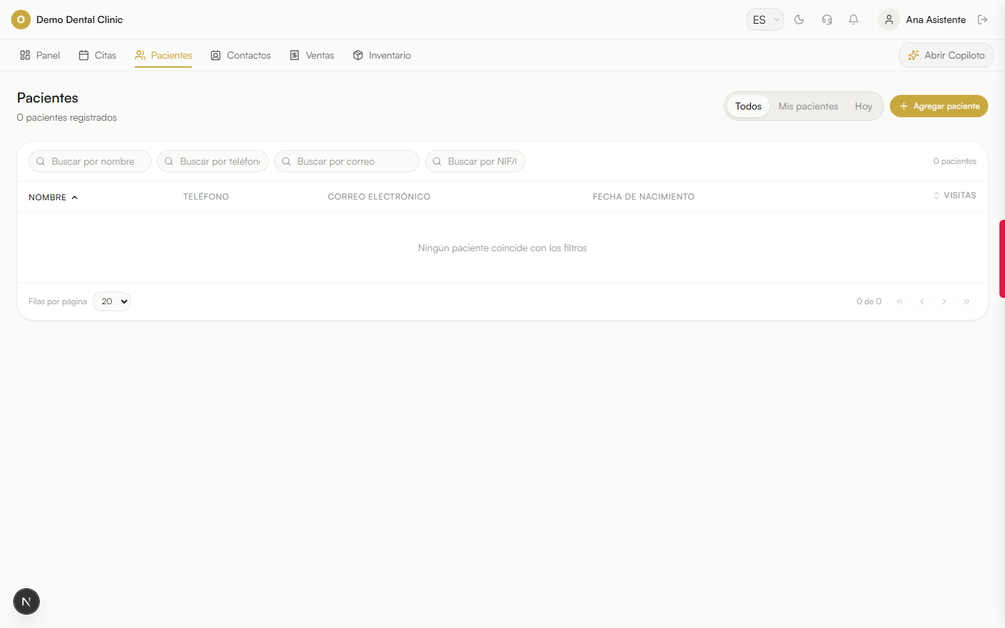Open the Citas tab
Screen dimensions: 1005x628
[x=98, y=55]
